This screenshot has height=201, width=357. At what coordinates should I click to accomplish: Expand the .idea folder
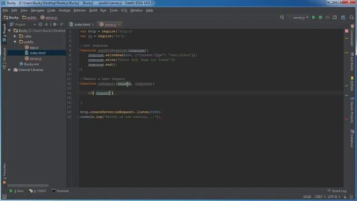pos(15,36)
